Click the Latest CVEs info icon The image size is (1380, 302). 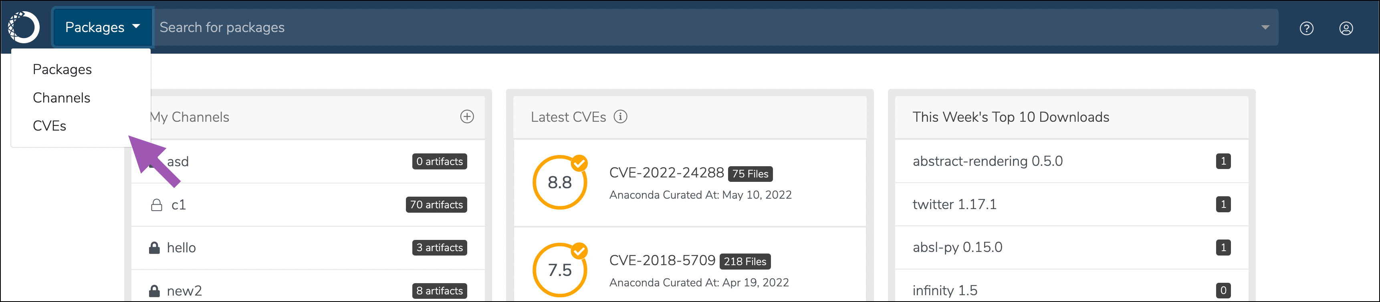620,117
